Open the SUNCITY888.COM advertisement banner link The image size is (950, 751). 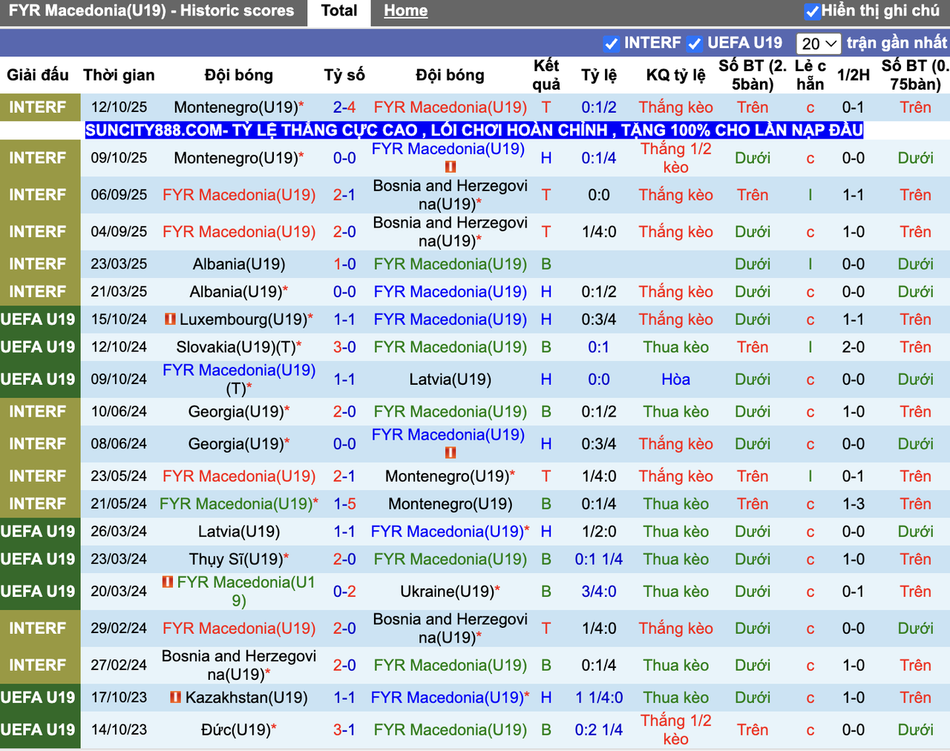(x=474, y=130)
